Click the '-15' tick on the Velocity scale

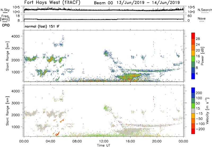click(199, 113)
